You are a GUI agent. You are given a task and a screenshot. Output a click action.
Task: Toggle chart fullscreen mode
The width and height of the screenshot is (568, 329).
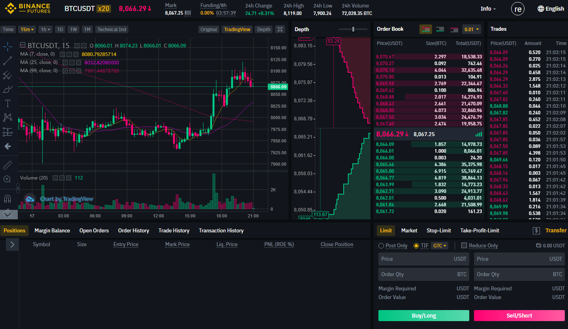[x=281, y=29]
